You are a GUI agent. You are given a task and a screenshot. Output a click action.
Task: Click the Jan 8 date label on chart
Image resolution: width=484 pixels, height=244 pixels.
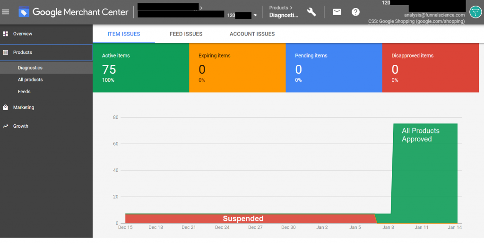(x=389, y=227)
